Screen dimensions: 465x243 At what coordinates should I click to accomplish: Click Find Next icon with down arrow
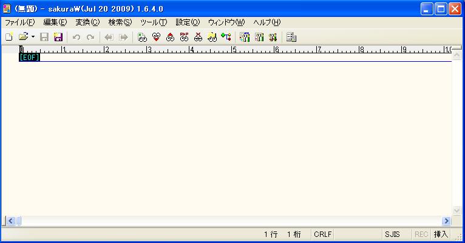tap(156, 37)
